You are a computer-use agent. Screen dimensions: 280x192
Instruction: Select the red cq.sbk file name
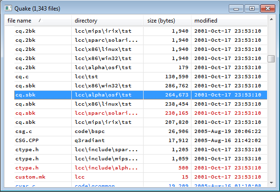point(25,113)
